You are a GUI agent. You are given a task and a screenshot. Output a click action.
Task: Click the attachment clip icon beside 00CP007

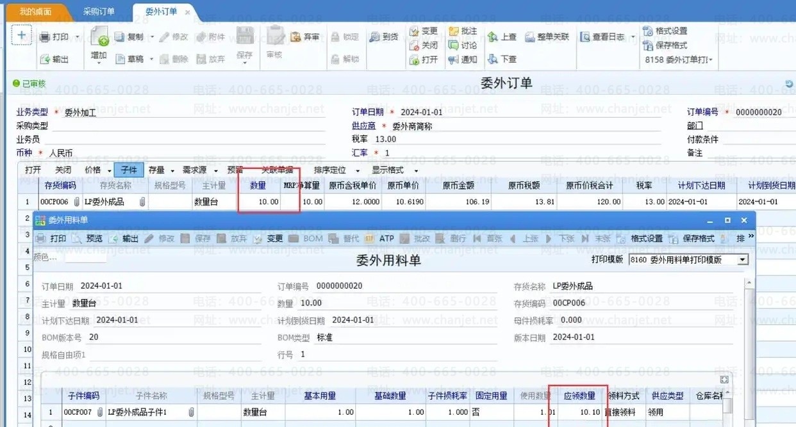(x=100, y=412)
